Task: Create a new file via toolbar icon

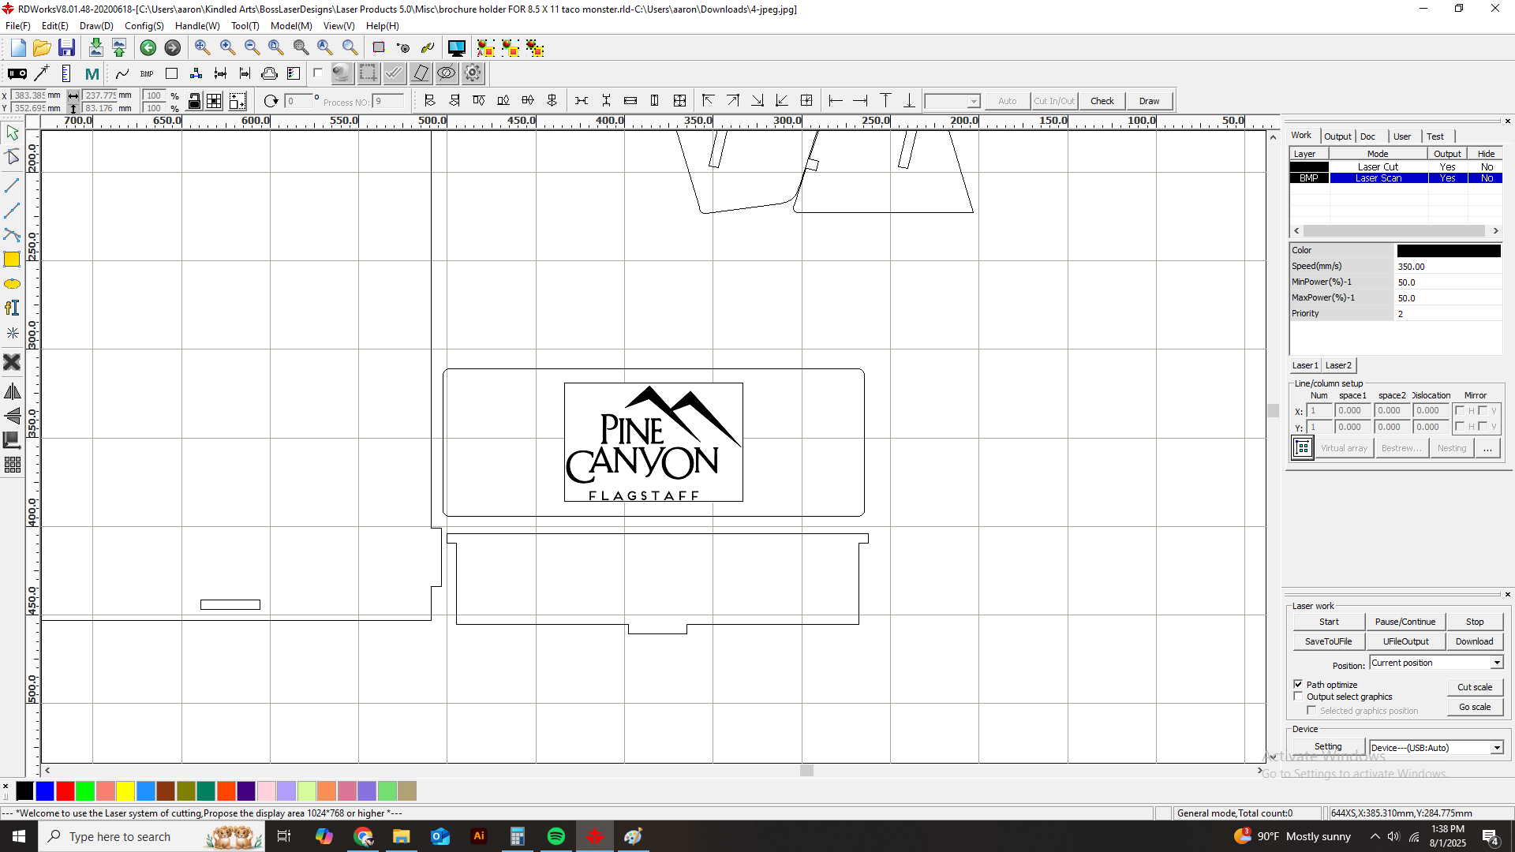Action: [18, 48]
